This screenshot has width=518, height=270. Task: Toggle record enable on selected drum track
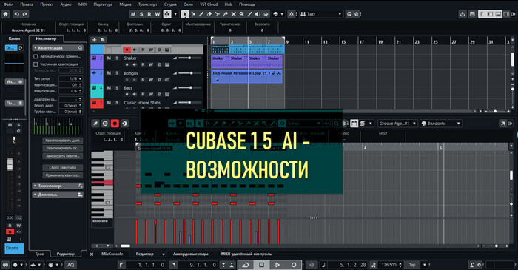coord(127,50)
